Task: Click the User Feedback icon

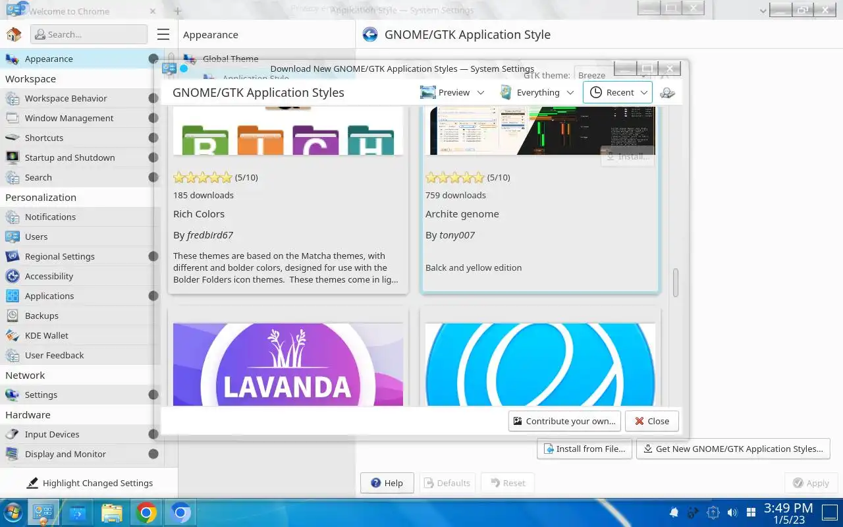Action: tap(12, 355)
